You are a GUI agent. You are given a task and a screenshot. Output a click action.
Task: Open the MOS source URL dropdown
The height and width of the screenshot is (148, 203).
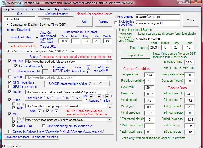point(109,120)
